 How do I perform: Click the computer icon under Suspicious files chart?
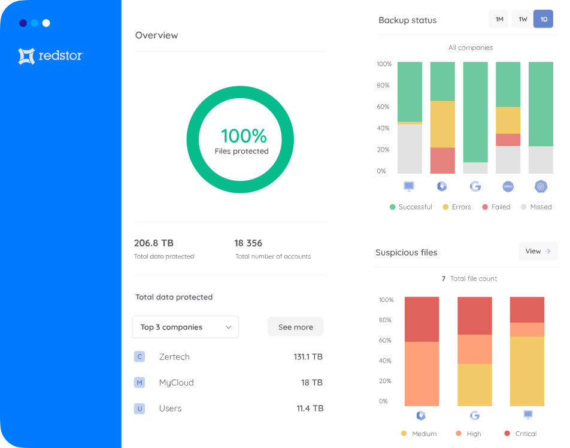coord(527,414)
